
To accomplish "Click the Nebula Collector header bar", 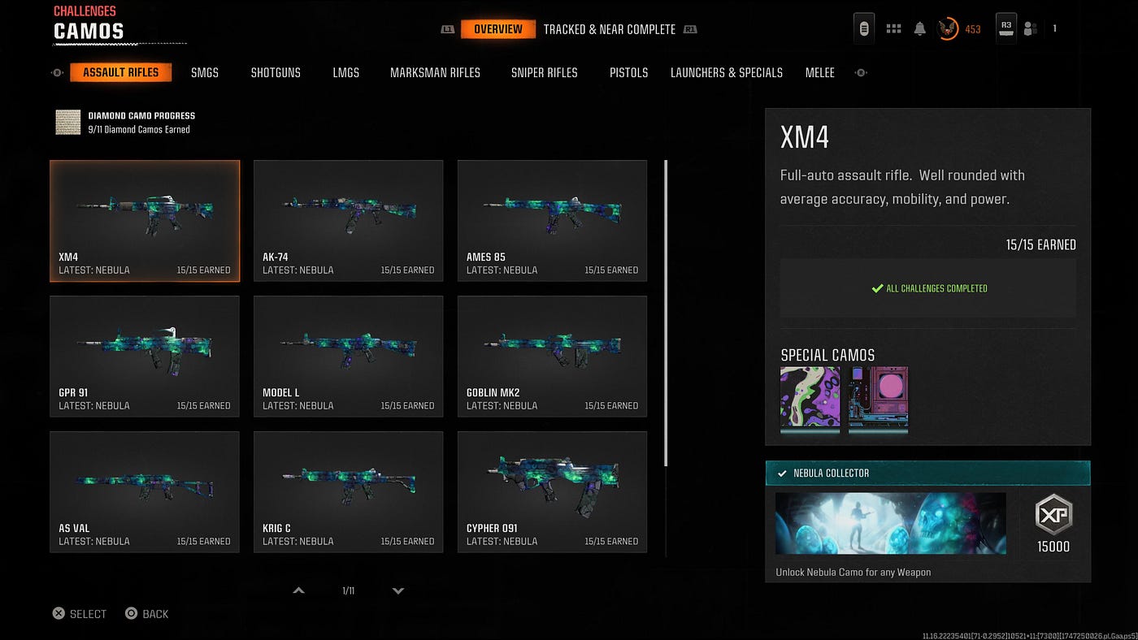I will pos(927,474).
